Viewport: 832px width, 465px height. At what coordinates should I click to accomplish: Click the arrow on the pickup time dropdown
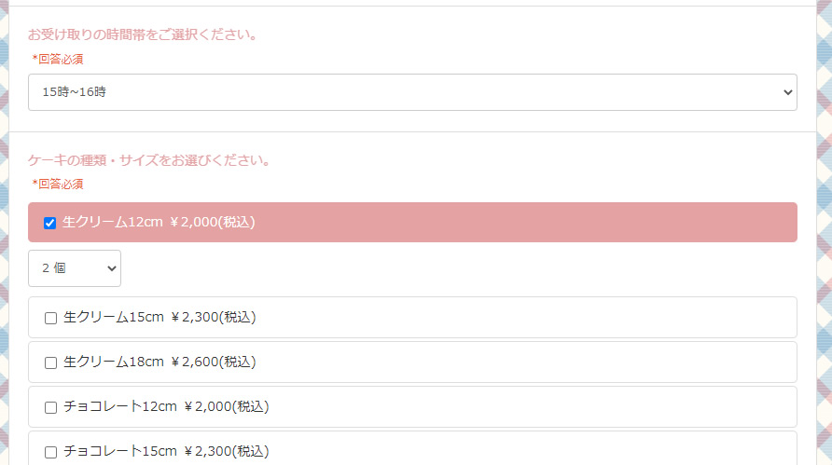point(787,92)
